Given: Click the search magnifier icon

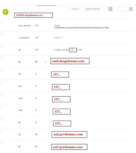Looking at the screenshot, I should click(131, 9).
